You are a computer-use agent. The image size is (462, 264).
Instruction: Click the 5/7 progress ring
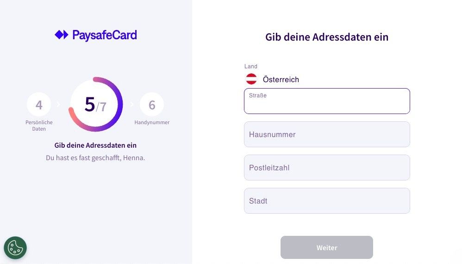tap(96, 104)
